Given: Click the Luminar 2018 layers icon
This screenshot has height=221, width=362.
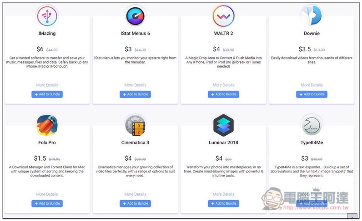Looking at the screenshot, I should point(223,125).
